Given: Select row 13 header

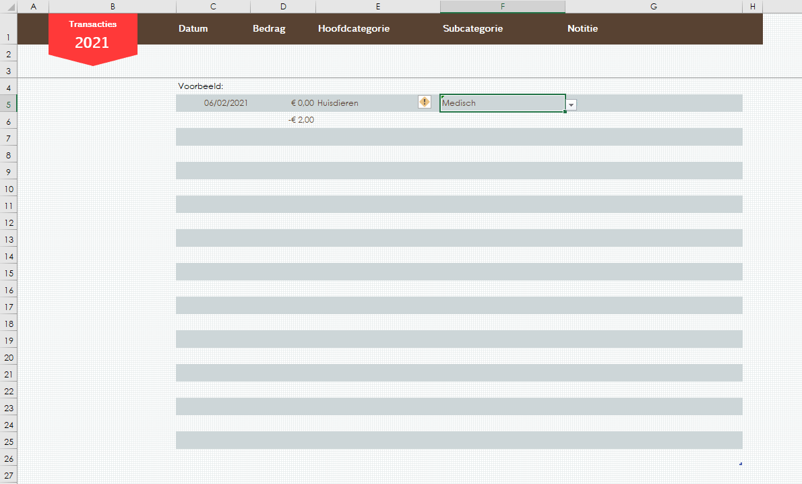Looking at the screenshot, I should pos(9,239).
